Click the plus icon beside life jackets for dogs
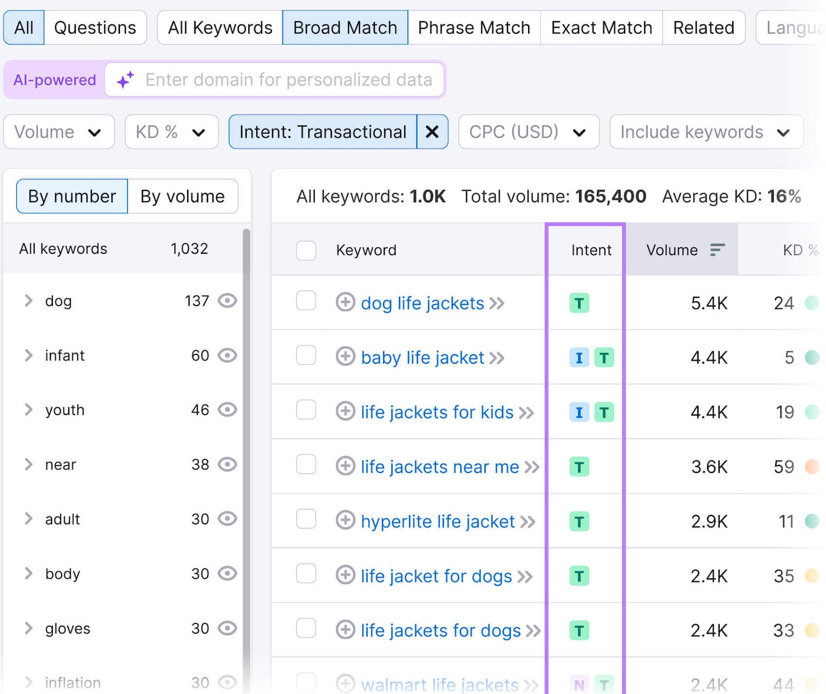Image resolution: width=826 pixels, height=694 pixels. click(345, 629)
